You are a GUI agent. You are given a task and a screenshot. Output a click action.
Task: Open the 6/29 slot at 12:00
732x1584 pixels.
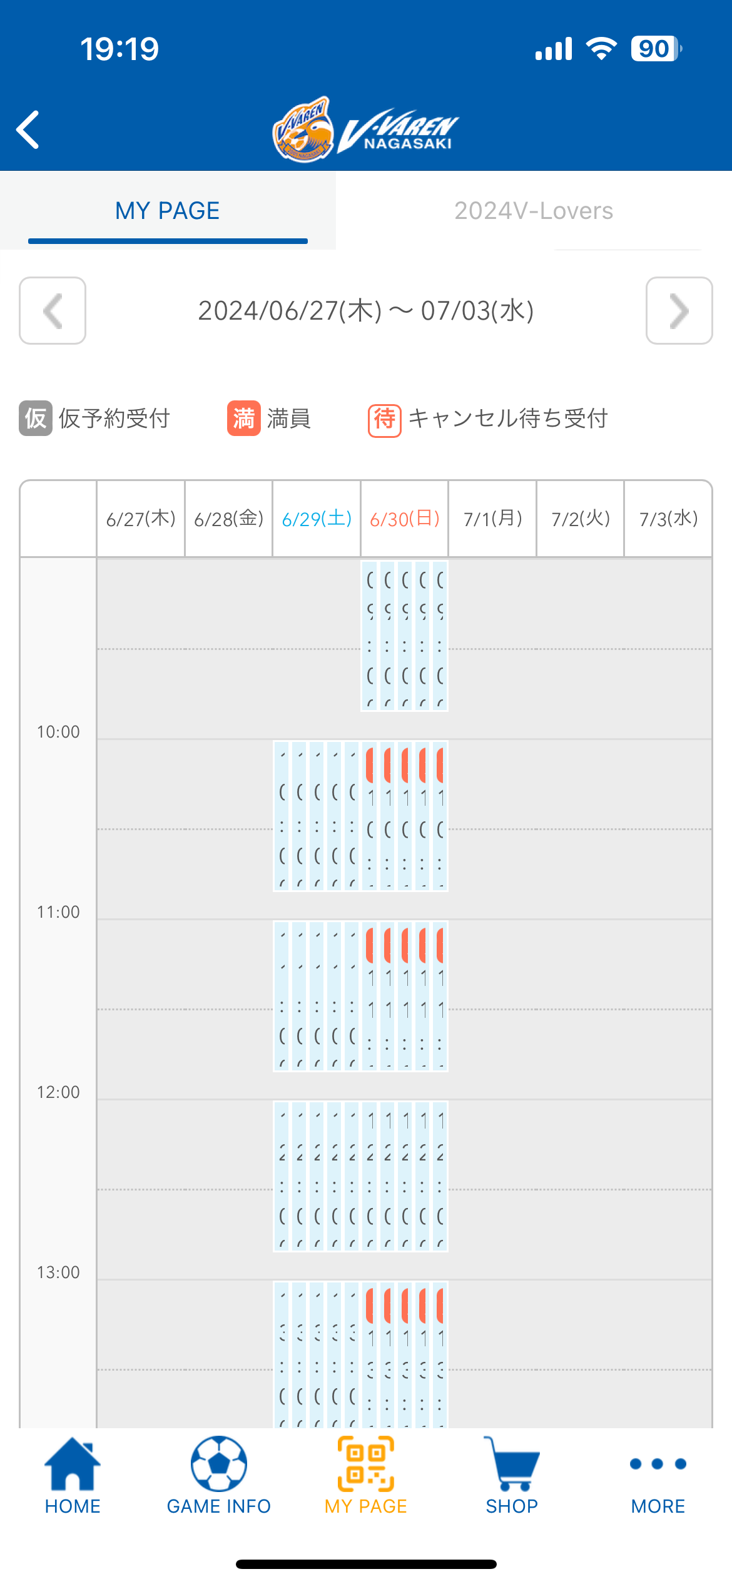tap(317, 1176)
